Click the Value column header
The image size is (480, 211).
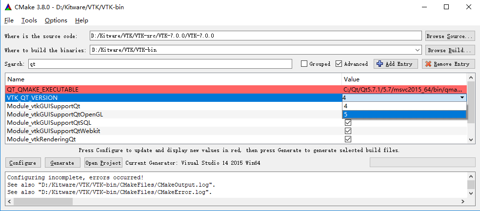404,79
